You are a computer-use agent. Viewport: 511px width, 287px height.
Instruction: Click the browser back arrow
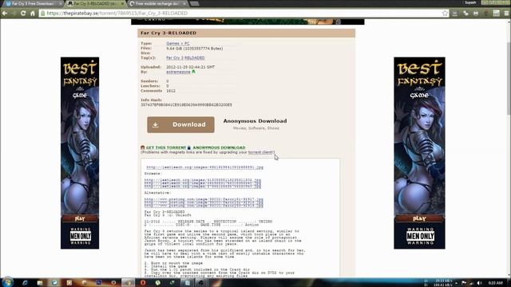(x=5, y=14)
